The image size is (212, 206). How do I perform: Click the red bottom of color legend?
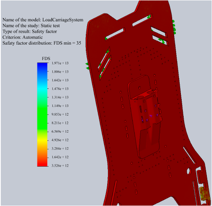[x=42, y=163]
